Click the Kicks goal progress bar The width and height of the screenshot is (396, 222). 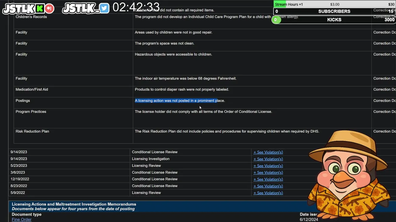[334, 20]
